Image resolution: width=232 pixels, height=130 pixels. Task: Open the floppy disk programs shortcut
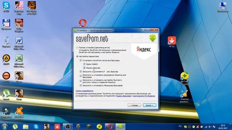6,24
